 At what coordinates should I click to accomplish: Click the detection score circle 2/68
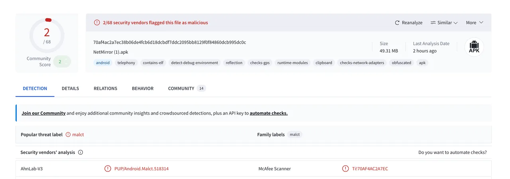pyautogui.click(x=47, y=35)
